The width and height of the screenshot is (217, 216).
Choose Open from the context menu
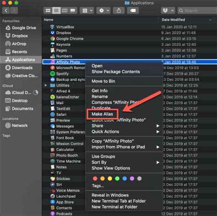coord(124,66)
